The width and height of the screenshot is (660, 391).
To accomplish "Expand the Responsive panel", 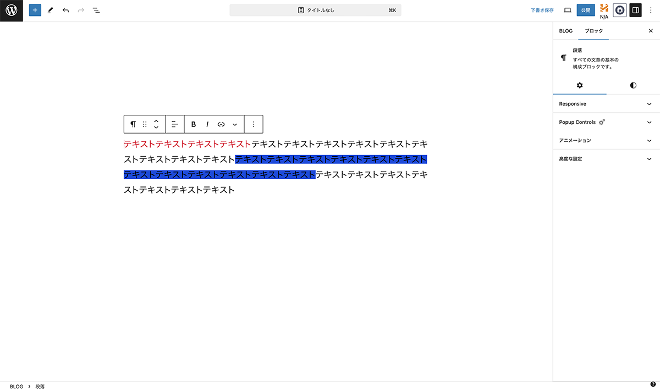I will [x=606, y=104].
